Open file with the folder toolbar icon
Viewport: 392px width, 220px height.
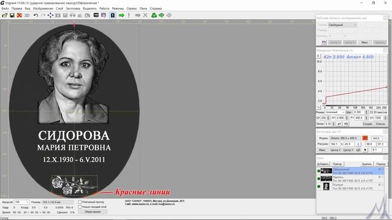coord(4,15)
